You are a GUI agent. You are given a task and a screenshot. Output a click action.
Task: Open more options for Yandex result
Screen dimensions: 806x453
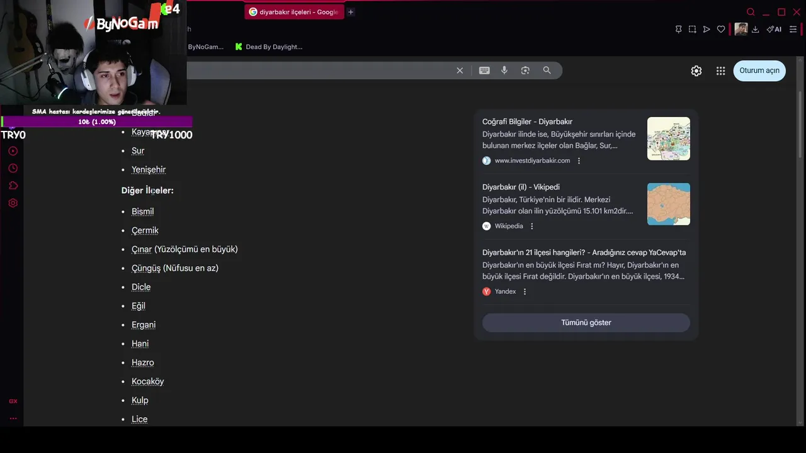(x=525, y=292)
